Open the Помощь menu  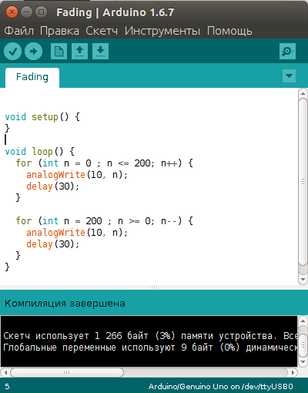coord(229,31)
